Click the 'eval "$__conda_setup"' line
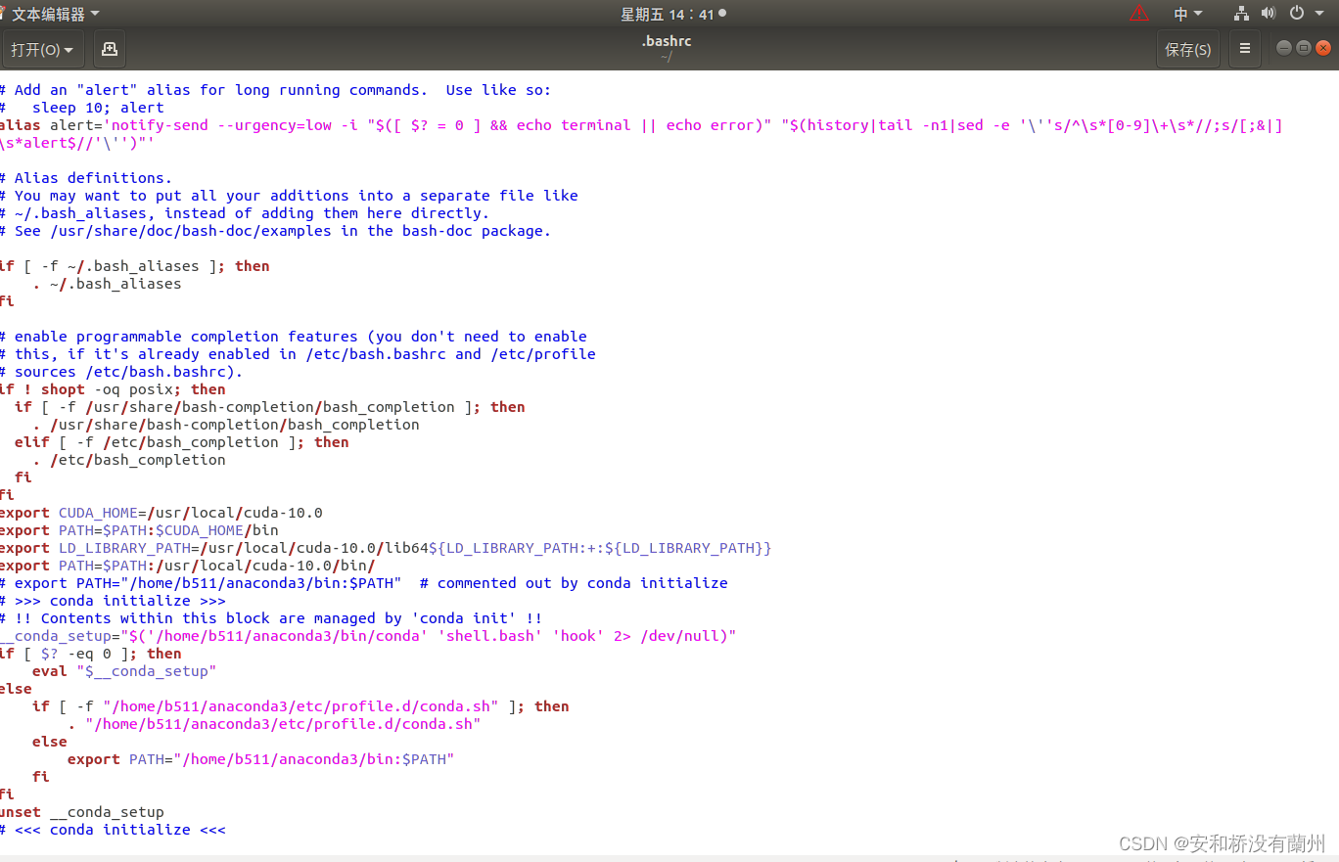 (124, 671)
